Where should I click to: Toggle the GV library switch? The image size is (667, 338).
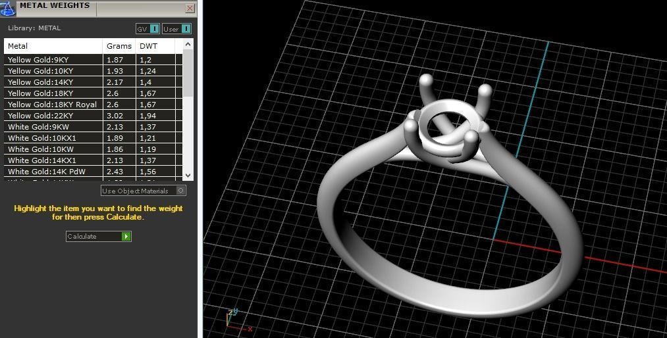(x=147, y=29)
